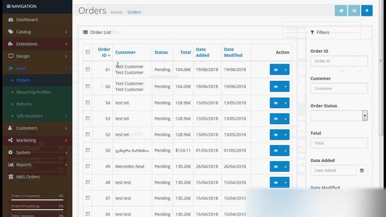View order 54 with eye button

[x=276, y=103]
